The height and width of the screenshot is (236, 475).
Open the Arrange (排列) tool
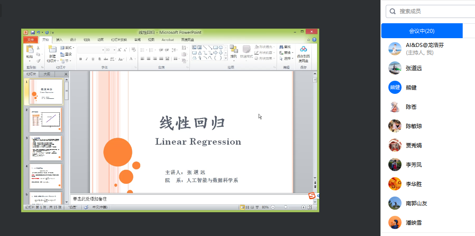point(234,50)
